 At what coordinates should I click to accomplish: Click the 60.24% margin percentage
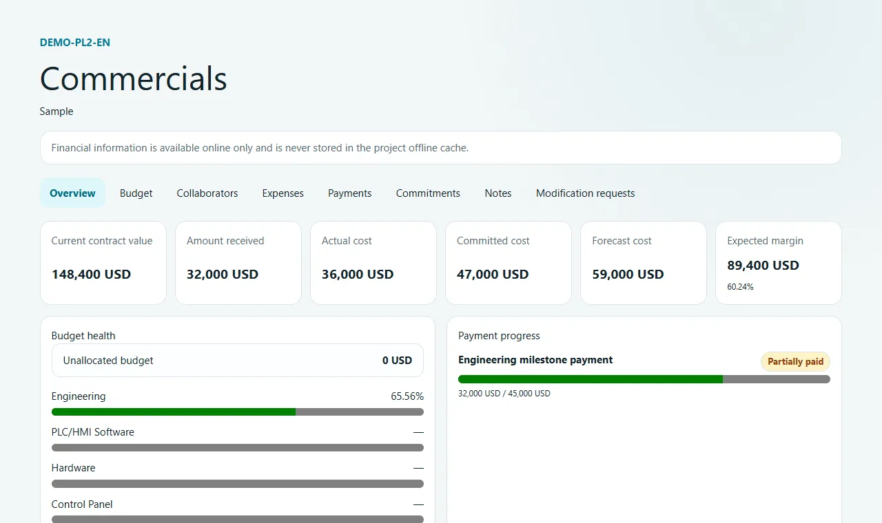click(x=740, y=287)
